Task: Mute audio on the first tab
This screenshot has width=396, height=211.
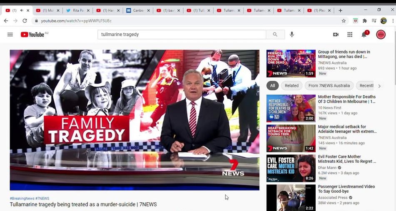Action: 22,10
